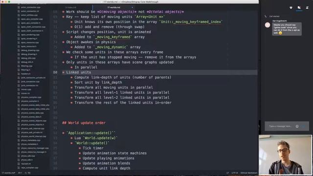313x176 pixels.
Task: Open dial pad icon in call panel
Action: coord(291,8)
